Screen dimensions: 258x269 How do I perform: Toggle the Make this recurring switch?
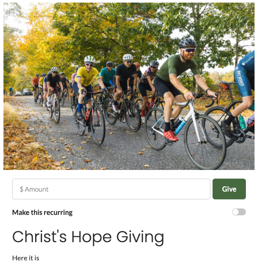coord(239,212)
